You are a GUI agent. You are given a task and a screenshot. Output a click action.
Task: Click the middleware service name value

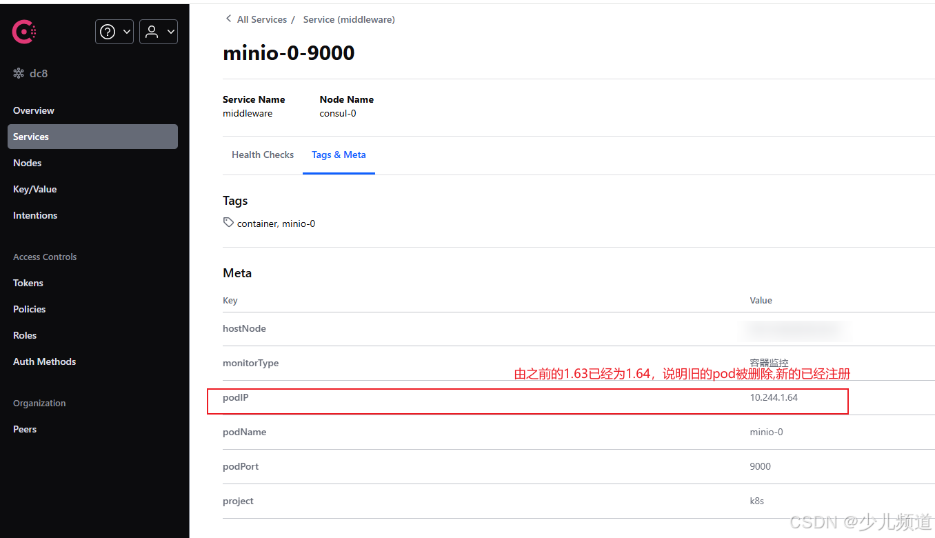pyautogui.click(x=248, y=113)
